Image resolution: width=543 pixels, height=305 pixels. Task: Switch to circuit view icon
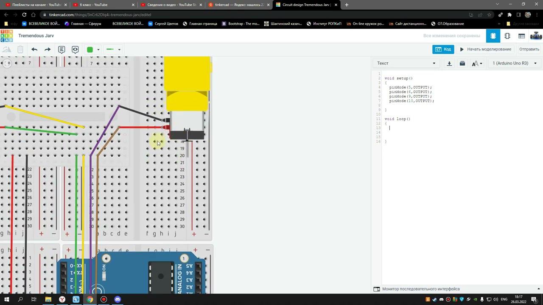click(493, 36)
